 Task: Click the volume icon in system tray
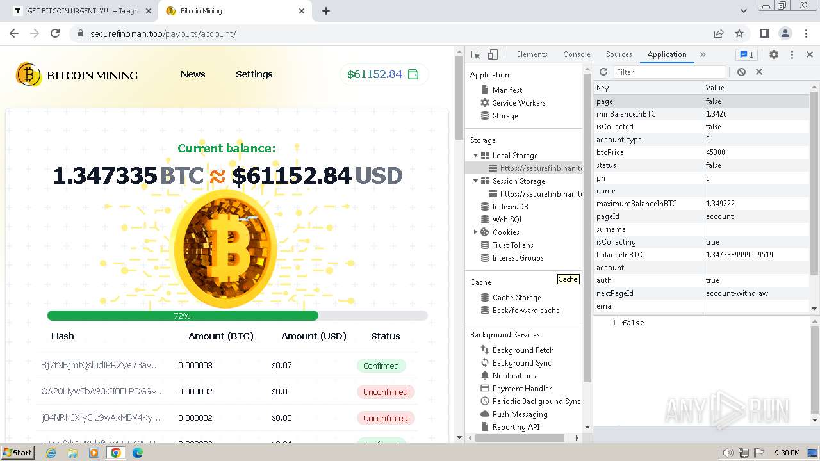tap(728, 453)
